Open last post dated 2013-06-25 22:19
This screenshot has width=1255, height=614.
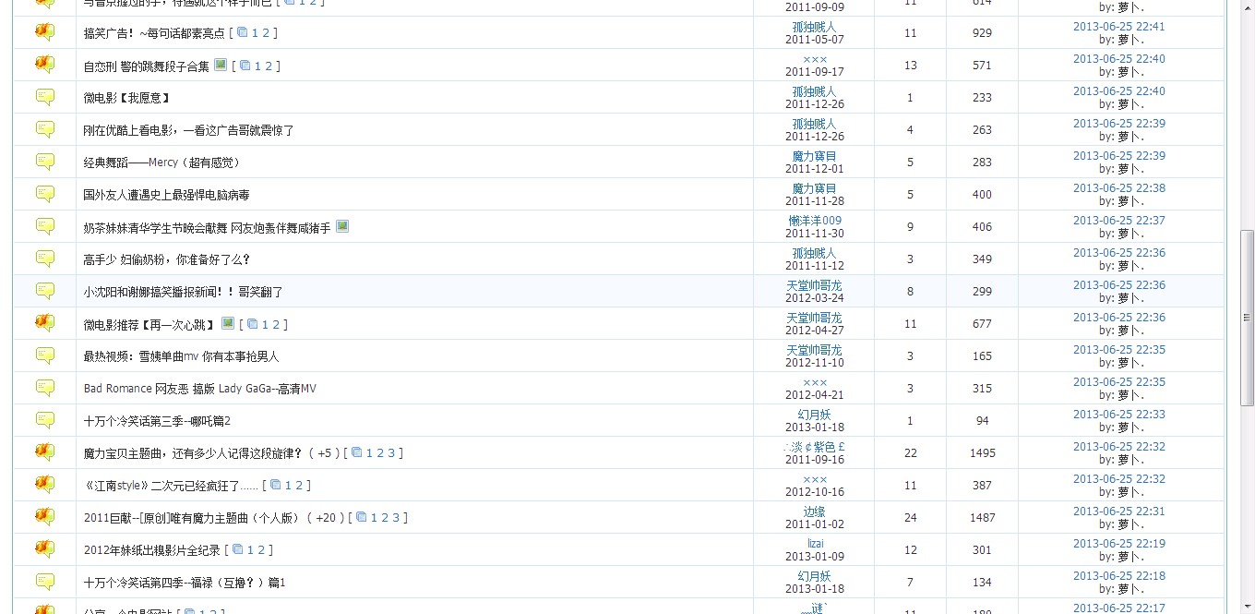pyautogui.click(x=1118, y=544)
